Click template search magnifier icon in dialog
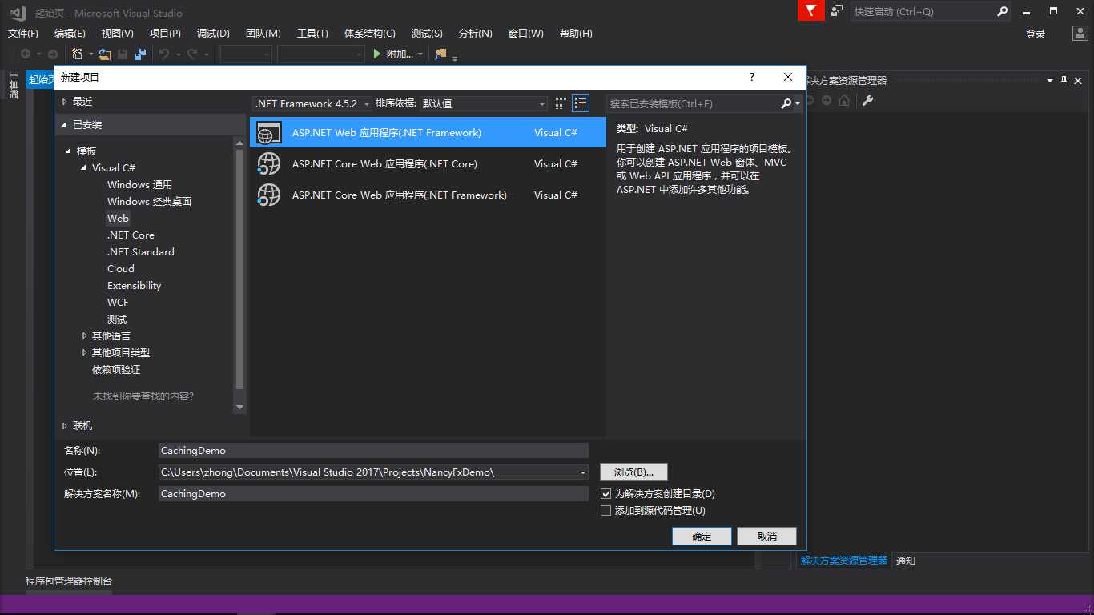The image size is (1094, 615). point(786,103)
